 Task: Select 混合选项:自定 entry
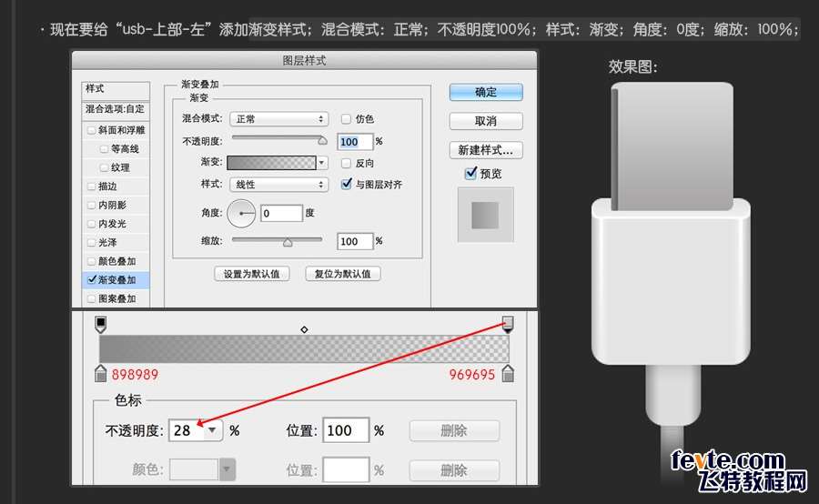click(116, 109)
